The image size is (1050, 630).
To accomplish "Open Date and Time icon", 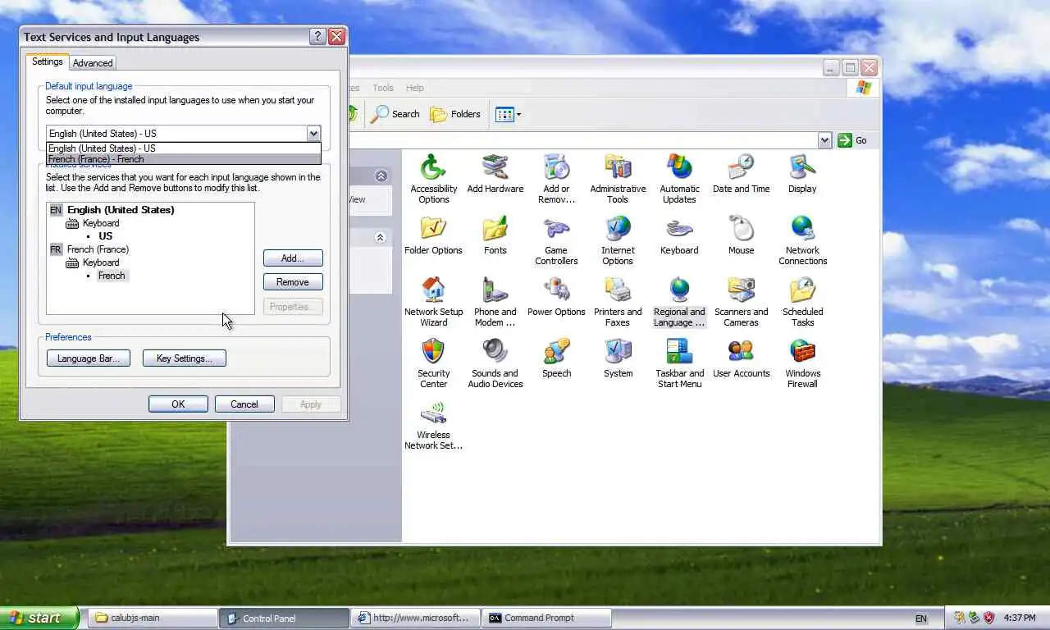I will pyautogui.click(x=741, y=173).
